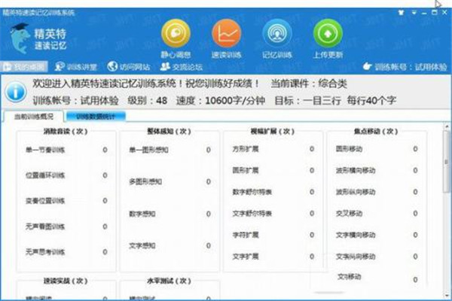Open the 交流论坛 toolbar item

[x=182, y=67]
